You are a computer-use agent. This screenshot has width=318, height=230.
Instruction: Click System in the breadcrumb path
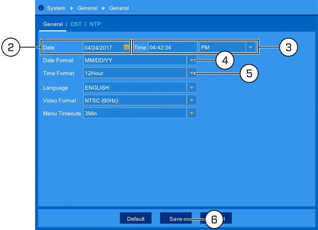pyautogui.click(x=56, y=8)
